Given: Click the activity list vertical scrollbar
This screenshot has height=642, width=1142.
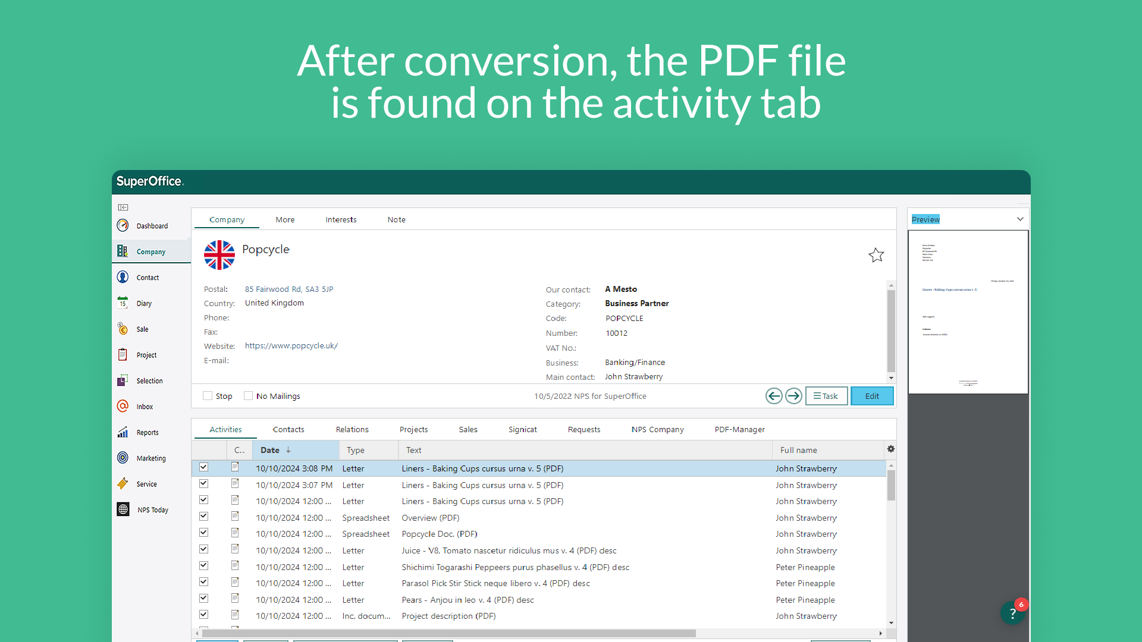Looking at the screenshot, I should 891,484.
